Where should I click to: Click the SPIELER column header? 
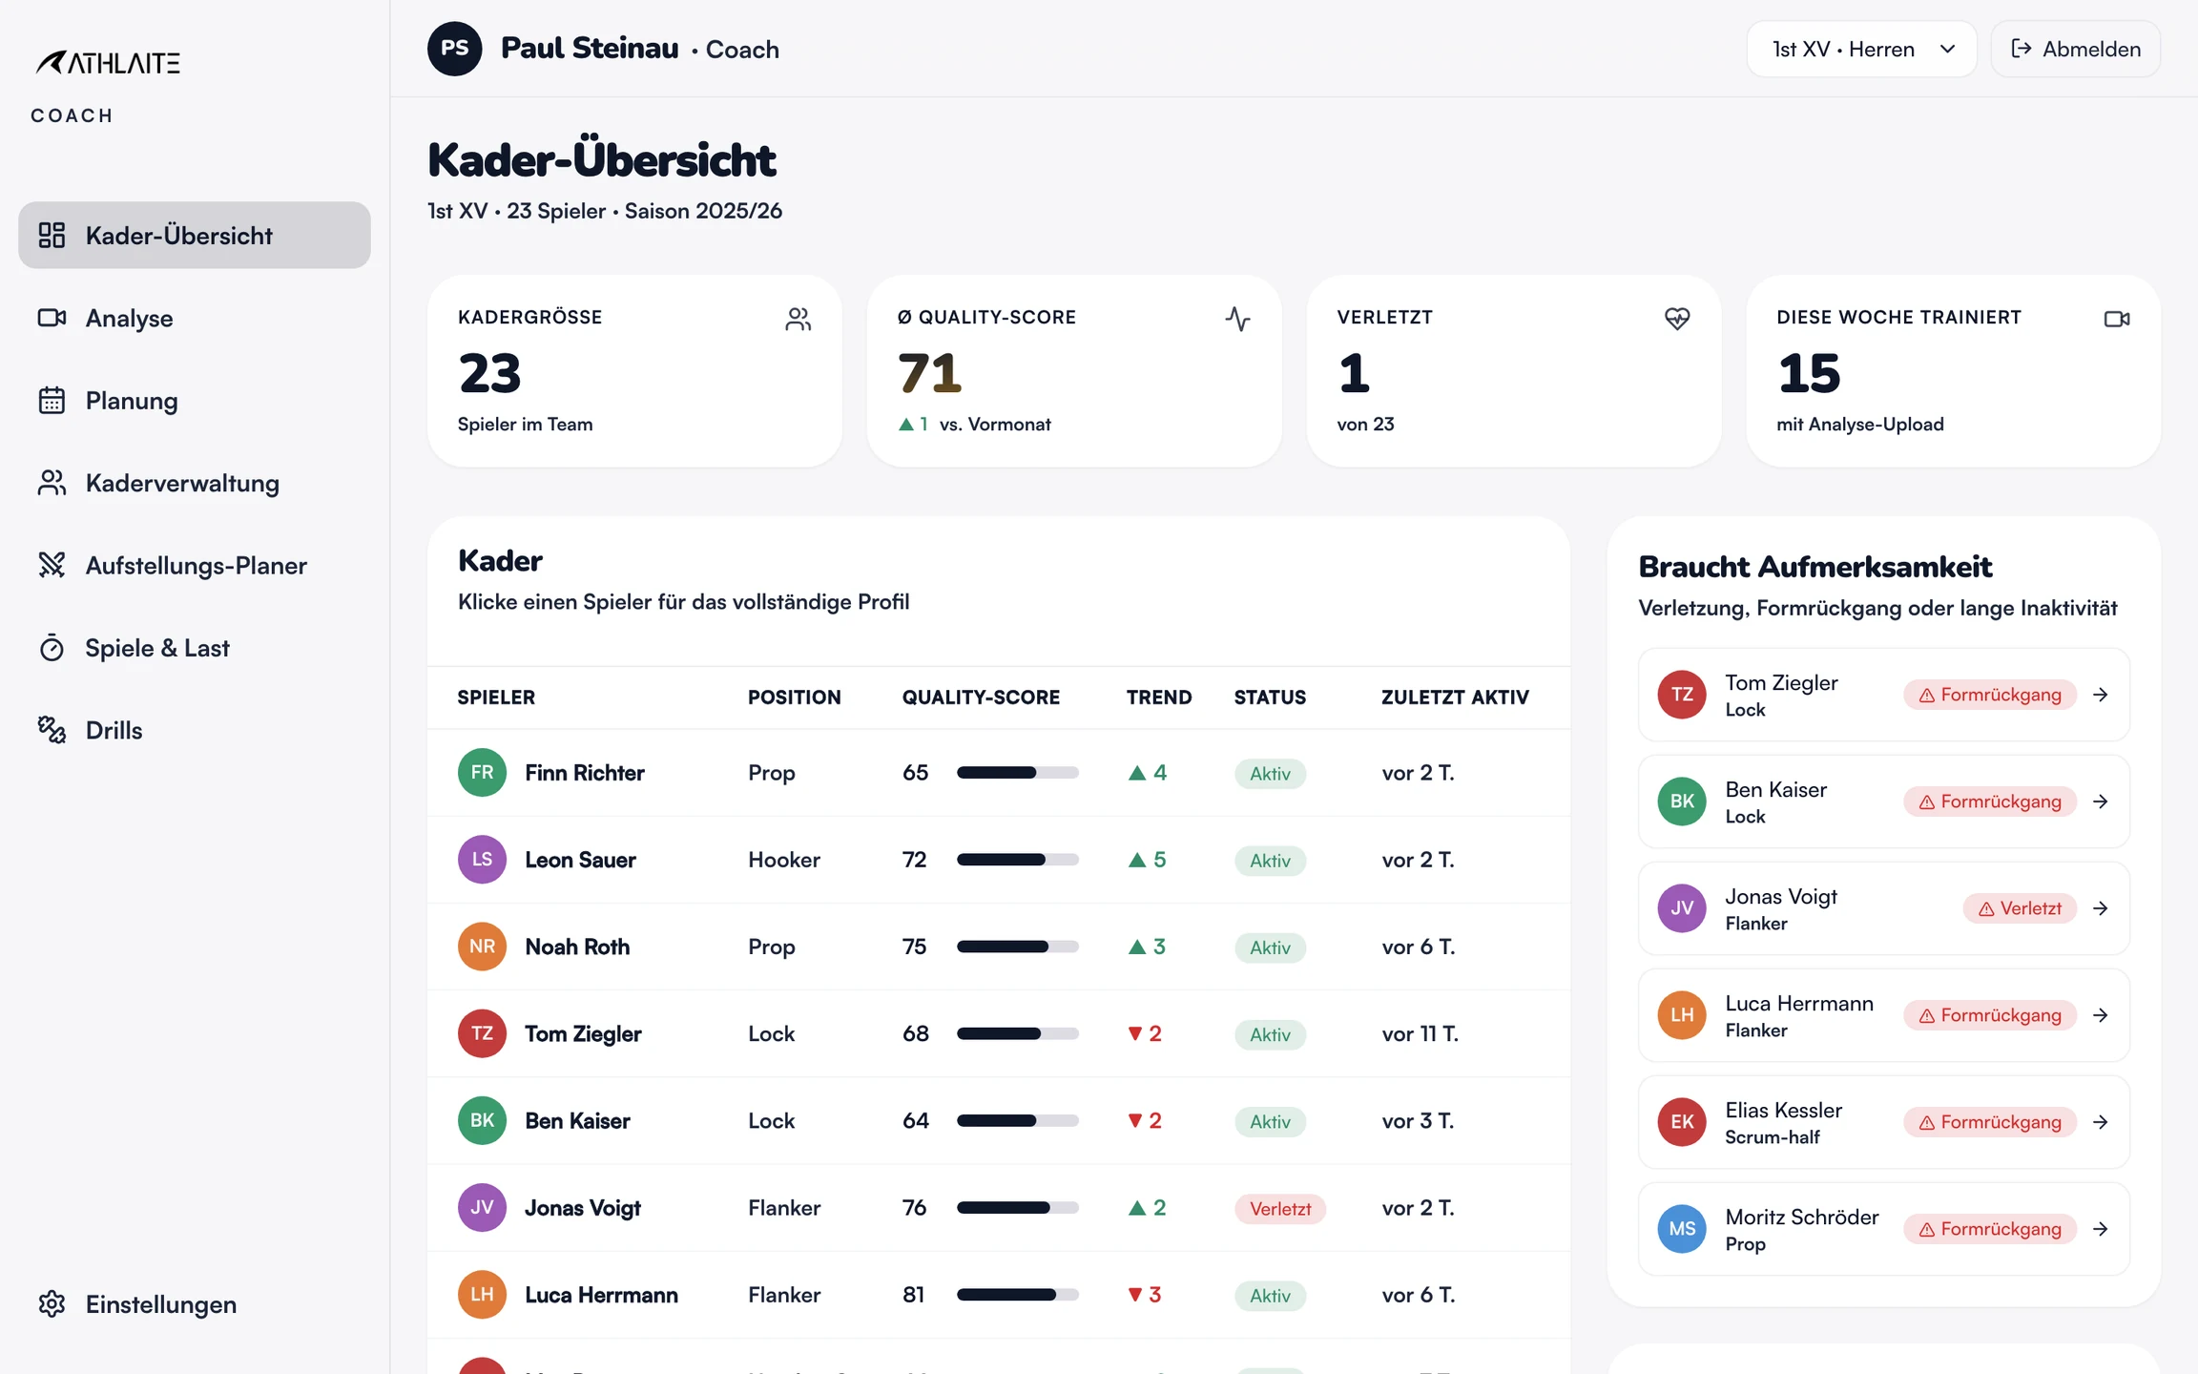click(496, 697)
